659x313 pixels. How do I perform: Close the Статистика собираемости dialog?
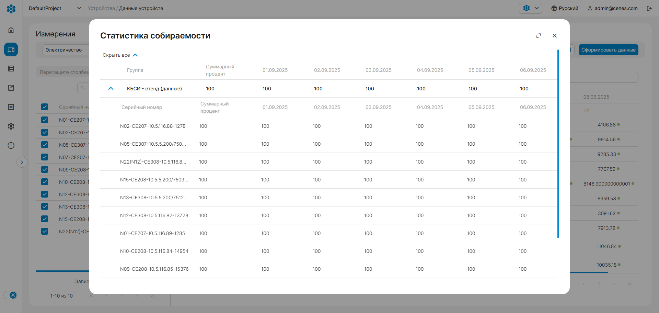[x=555, y=36]
